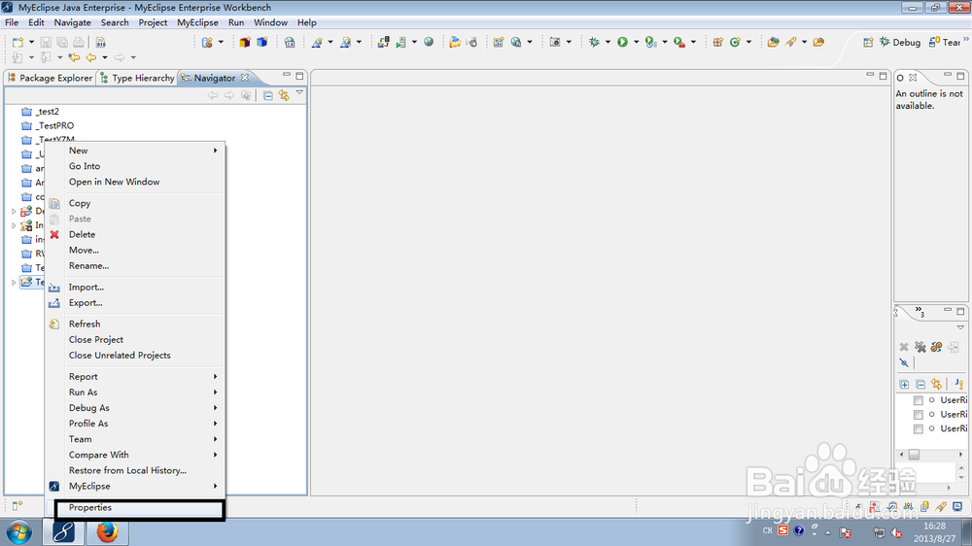Toggle Skip All Breakpoints icon
The width and height of the screenshot is (972, 546).
tap(904, 363)
